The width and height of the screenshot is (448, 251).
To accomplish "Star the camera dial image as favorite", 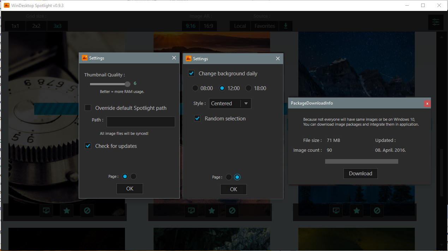I will click(66, 211).
